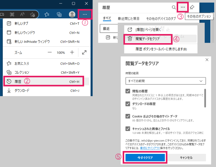The width and height of the screenshot is (216, 167).
Task: Uncheck 閲覧の履歴 checkbox
Action: [x=128, y=91]
